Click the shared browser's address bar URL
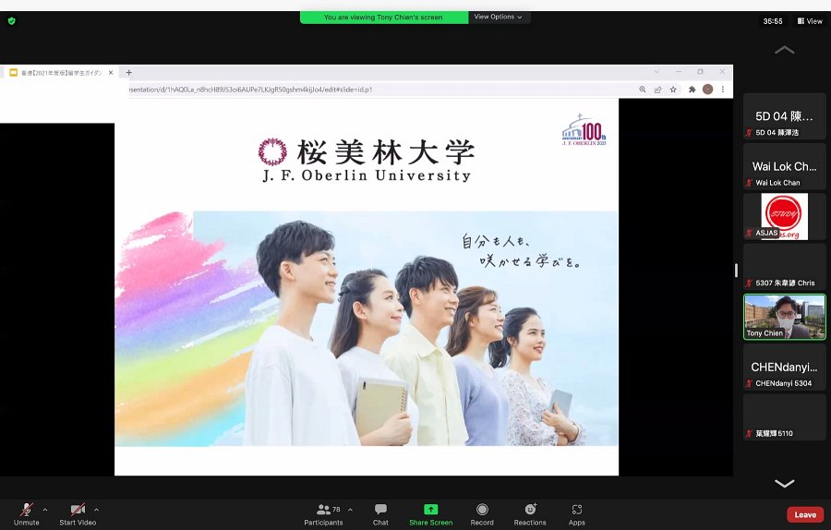The width and height of the screenshot is (831, 530). click(250, 90)
